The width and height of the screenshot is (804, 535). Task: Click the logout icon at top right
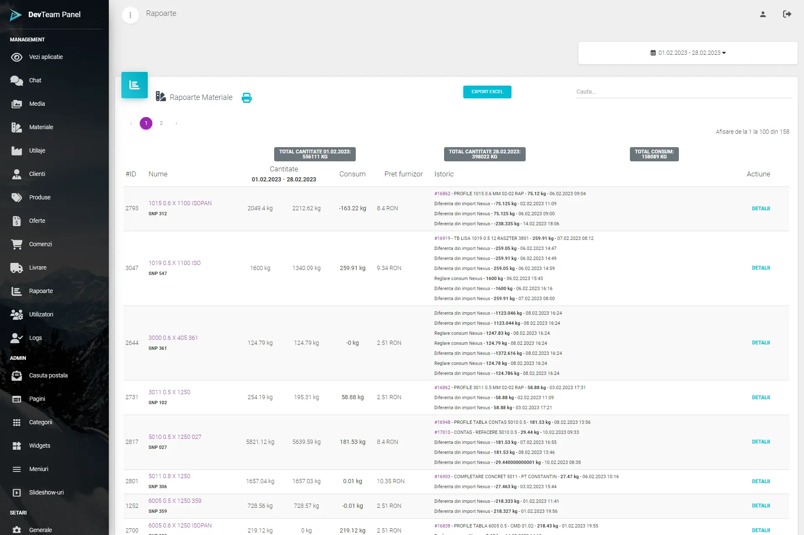click(787, 14)
